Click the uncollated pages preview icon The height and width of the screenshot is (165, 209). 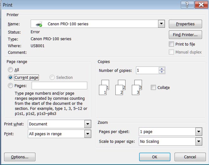coord(120,87)
